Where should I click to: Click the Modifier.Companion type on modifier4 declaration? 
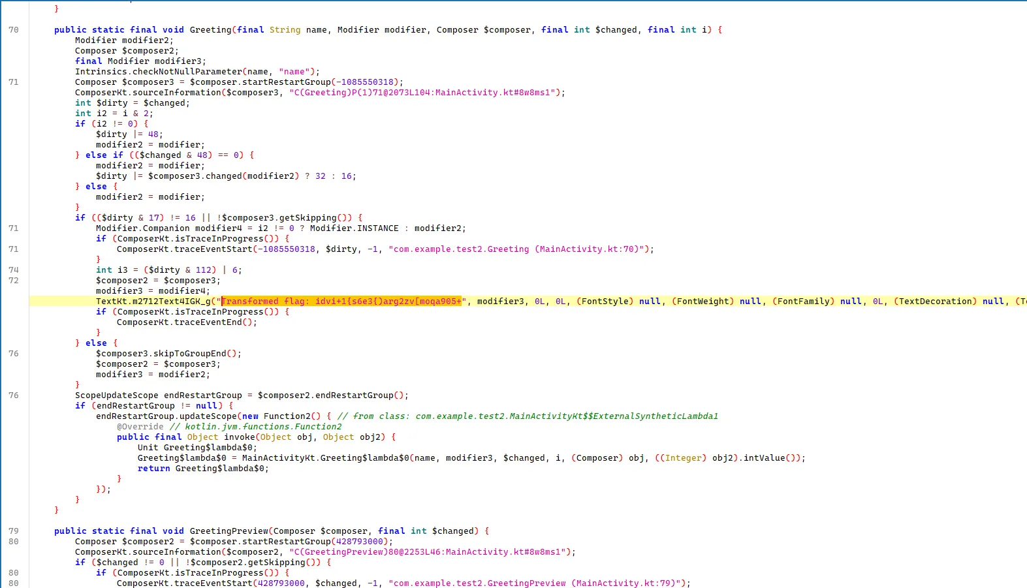[142, 228]
